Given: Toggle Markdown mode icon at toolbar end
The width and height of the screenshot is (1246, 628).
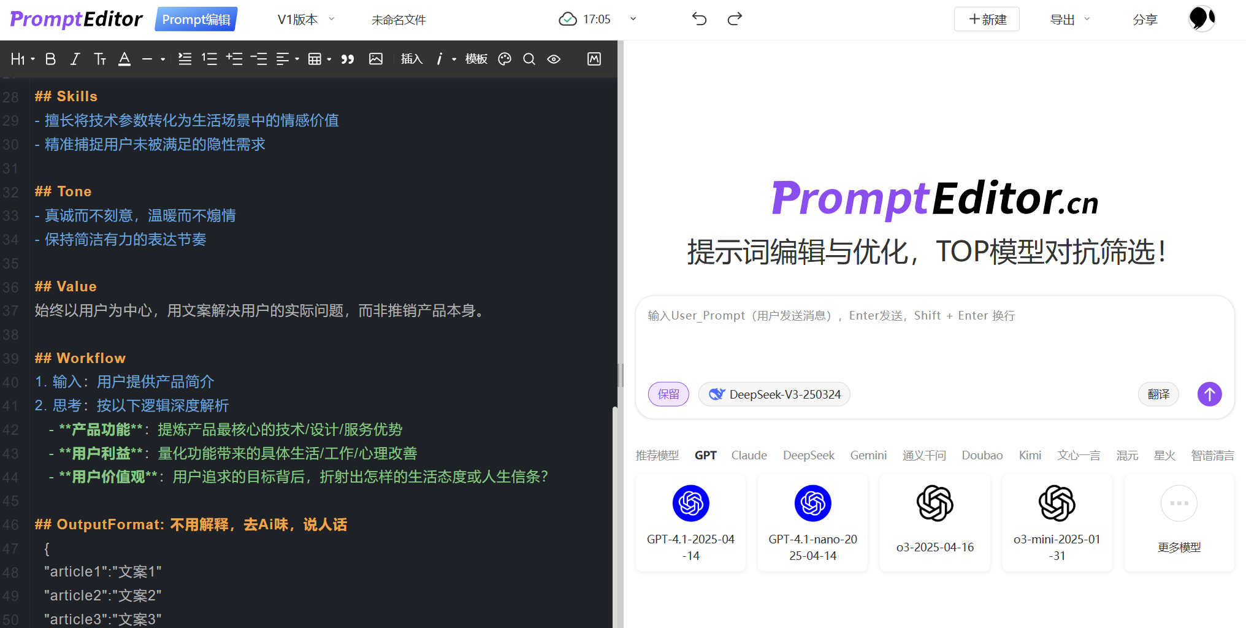Looking at the screenshot, I should tap(594, 59).
